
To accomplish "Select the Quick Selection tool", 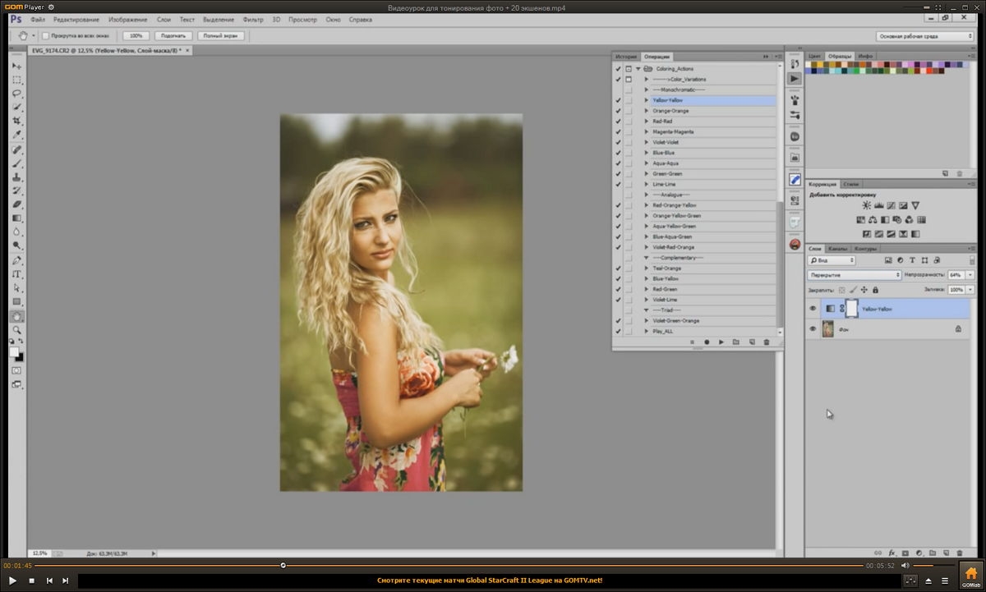I will tap(17, 108).
